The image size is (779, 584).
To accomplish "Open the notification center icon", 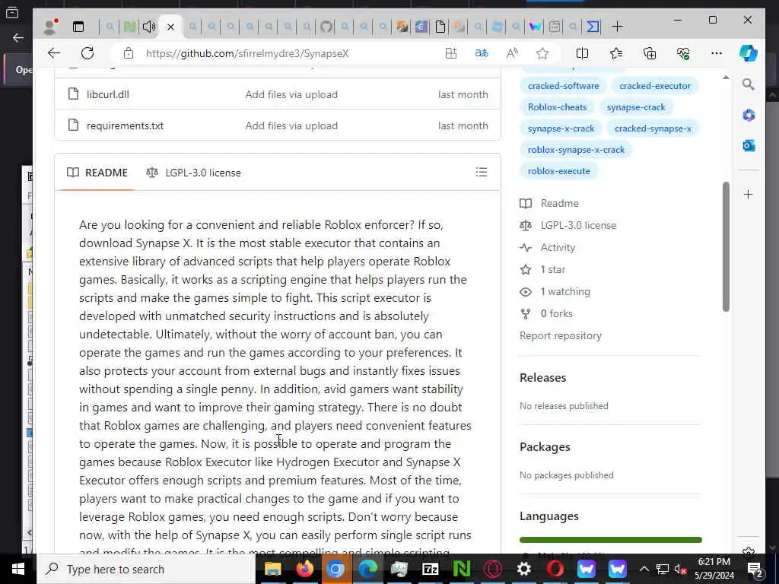I will click(754, 569).
